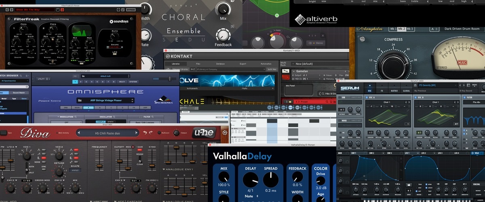The image size is (485, 202).
Task: Click Diva Output knob
Action: (176, 133)
